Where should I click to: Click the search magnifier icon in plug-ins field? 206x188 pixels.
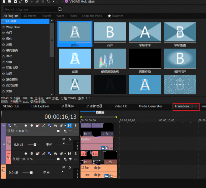click(x=60, y=9)
